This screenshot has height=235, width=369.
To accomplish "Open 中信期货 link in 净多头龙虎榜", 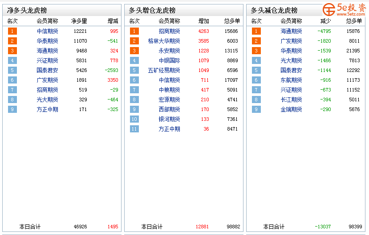I will coord(47,31).
